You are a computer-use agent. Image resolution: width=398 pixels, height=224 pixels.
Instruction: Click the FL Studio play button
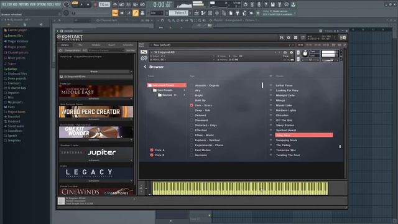[81, 4]
